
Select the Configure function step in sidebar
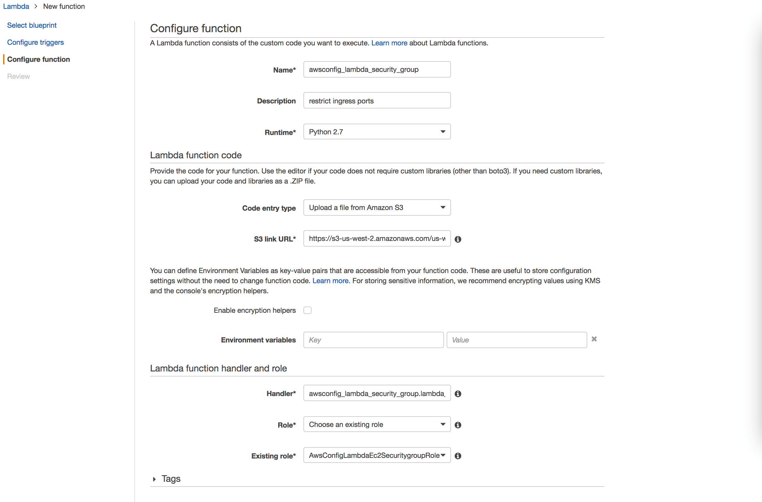pos(38,59)
